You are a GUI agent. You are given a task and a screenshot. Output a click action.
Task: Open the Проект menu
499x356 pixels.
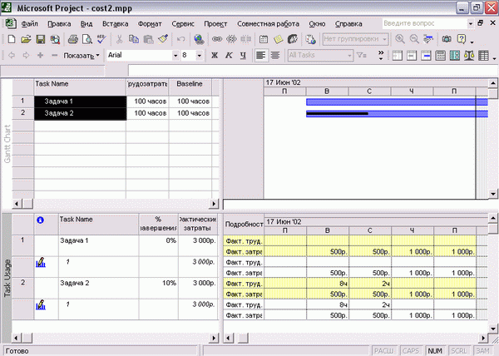tap(215, 24)
